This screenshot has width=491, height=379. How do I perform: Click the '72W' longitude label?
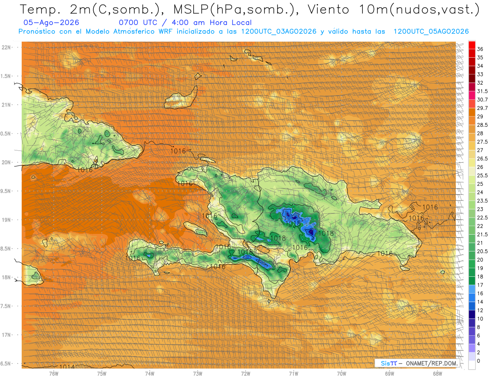coord(245,373)
